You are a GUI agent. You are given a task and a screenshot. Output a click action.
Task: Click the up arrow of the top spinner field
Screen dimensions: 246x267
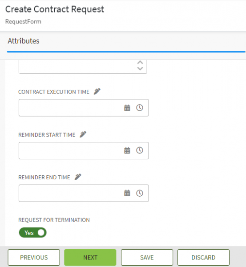tap(140, 62)
